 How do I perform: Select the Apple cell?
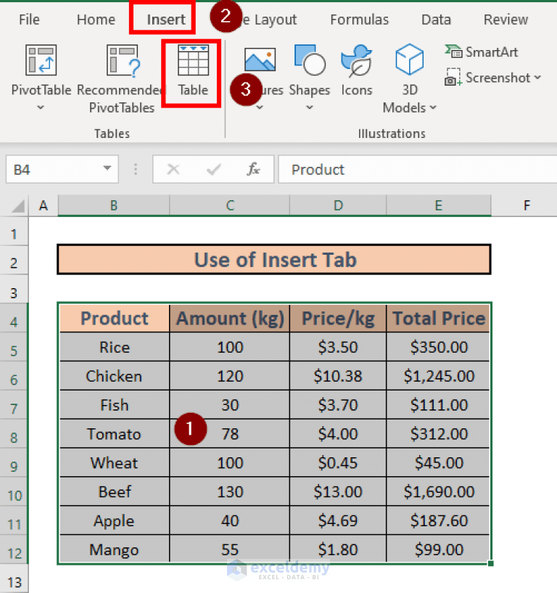point(115,520)
